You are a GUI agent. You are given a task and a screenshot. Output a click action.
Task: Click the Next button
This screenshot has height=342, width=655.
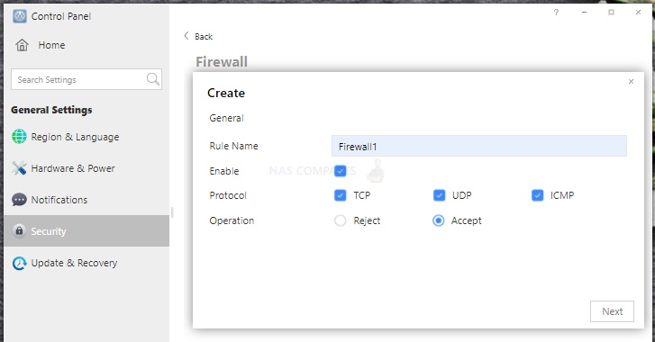[612, 311]
